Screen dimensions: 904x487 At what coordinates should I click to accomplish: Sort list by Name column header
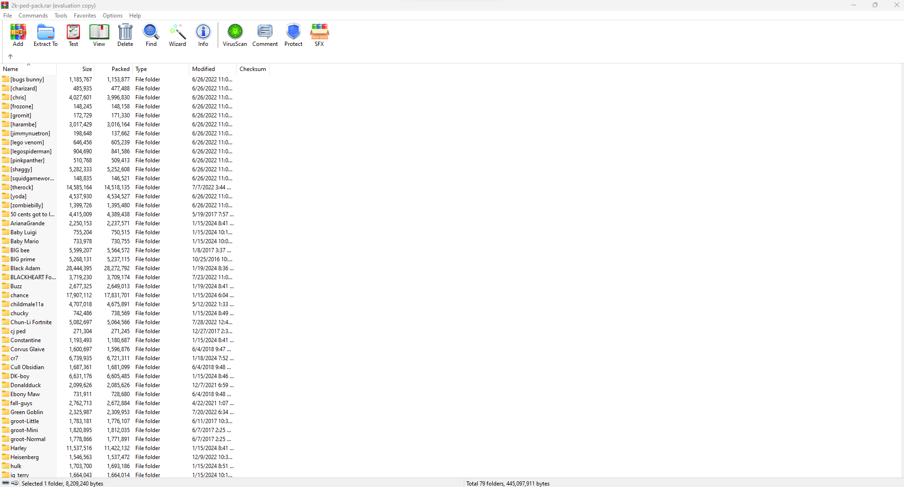[x=28, y=69]
